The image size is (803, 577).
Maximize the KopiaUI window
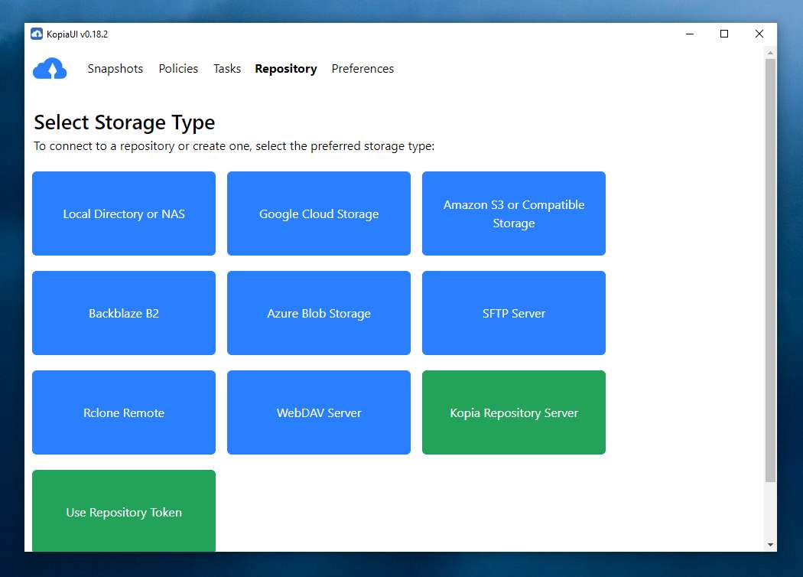(x=724, y=34)
